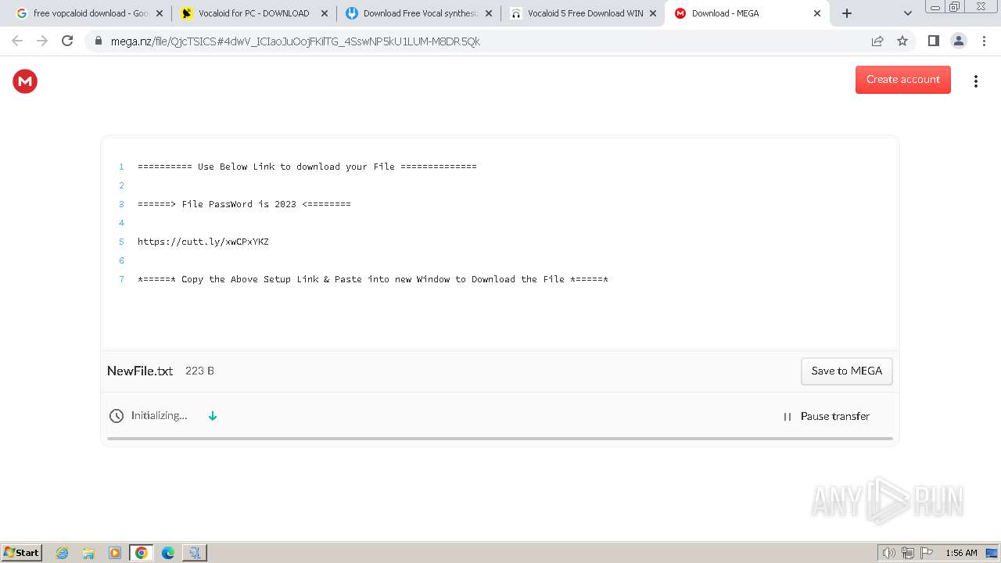Click the File PassWord is 2023 line
The width and height of the screenshot is (1001, 563).
click(244, 204)
